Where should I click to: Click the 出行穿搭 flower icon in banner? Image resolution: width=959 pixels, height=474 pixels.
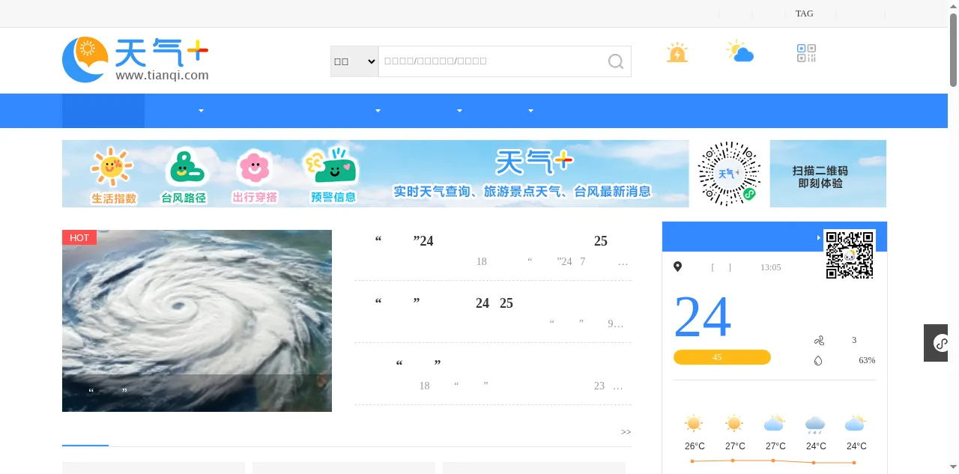click(x=255, y=167)
